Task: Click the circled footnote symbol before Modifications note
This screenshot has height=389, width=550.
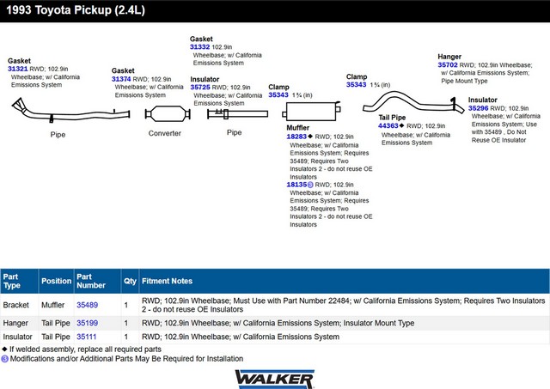Action: pos(4,359)
